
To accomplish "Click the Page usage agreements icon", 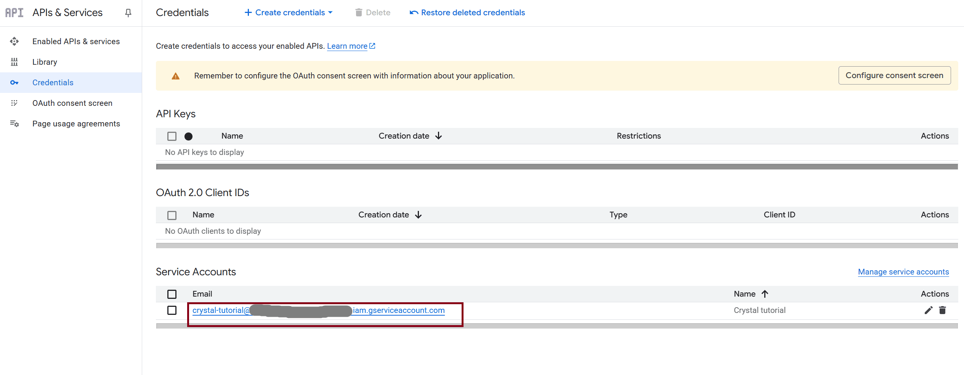I will coord(14,124).
